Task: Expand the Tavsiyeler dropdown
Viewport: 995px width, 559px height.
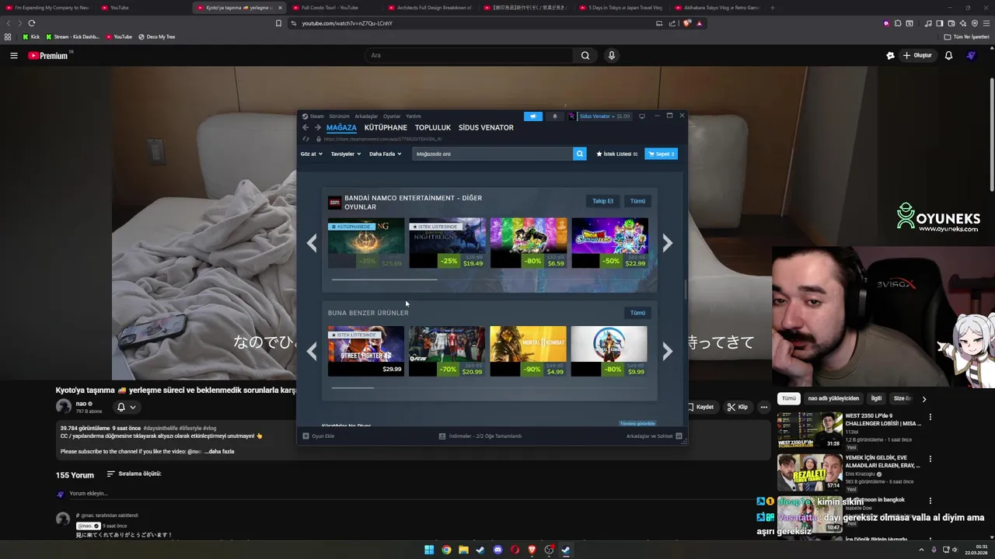Action: pos(346,154)
